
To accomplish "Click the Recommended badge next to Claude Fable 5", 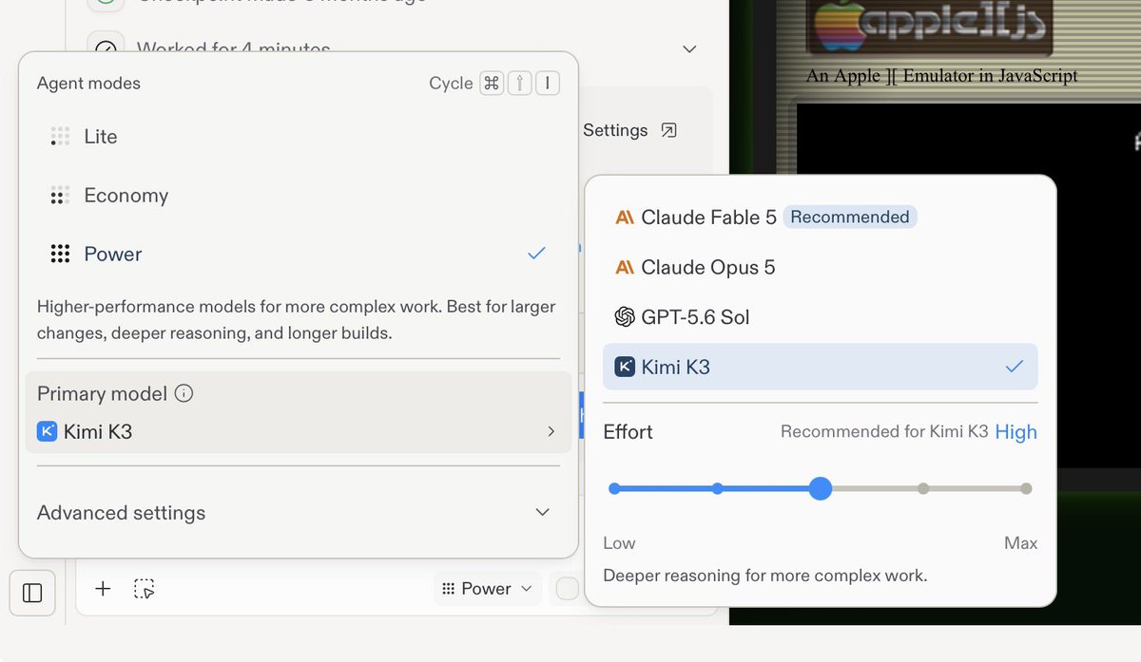I will [x=850, y=218].
